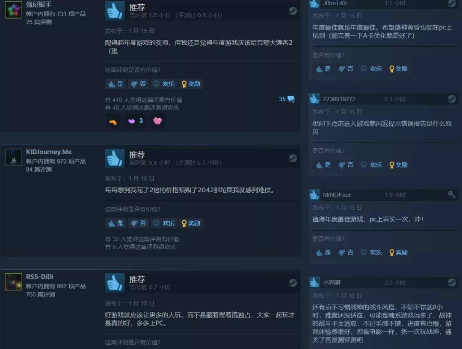
Task: Open 小犸哥 reviewer name
Action: [332, 283]
